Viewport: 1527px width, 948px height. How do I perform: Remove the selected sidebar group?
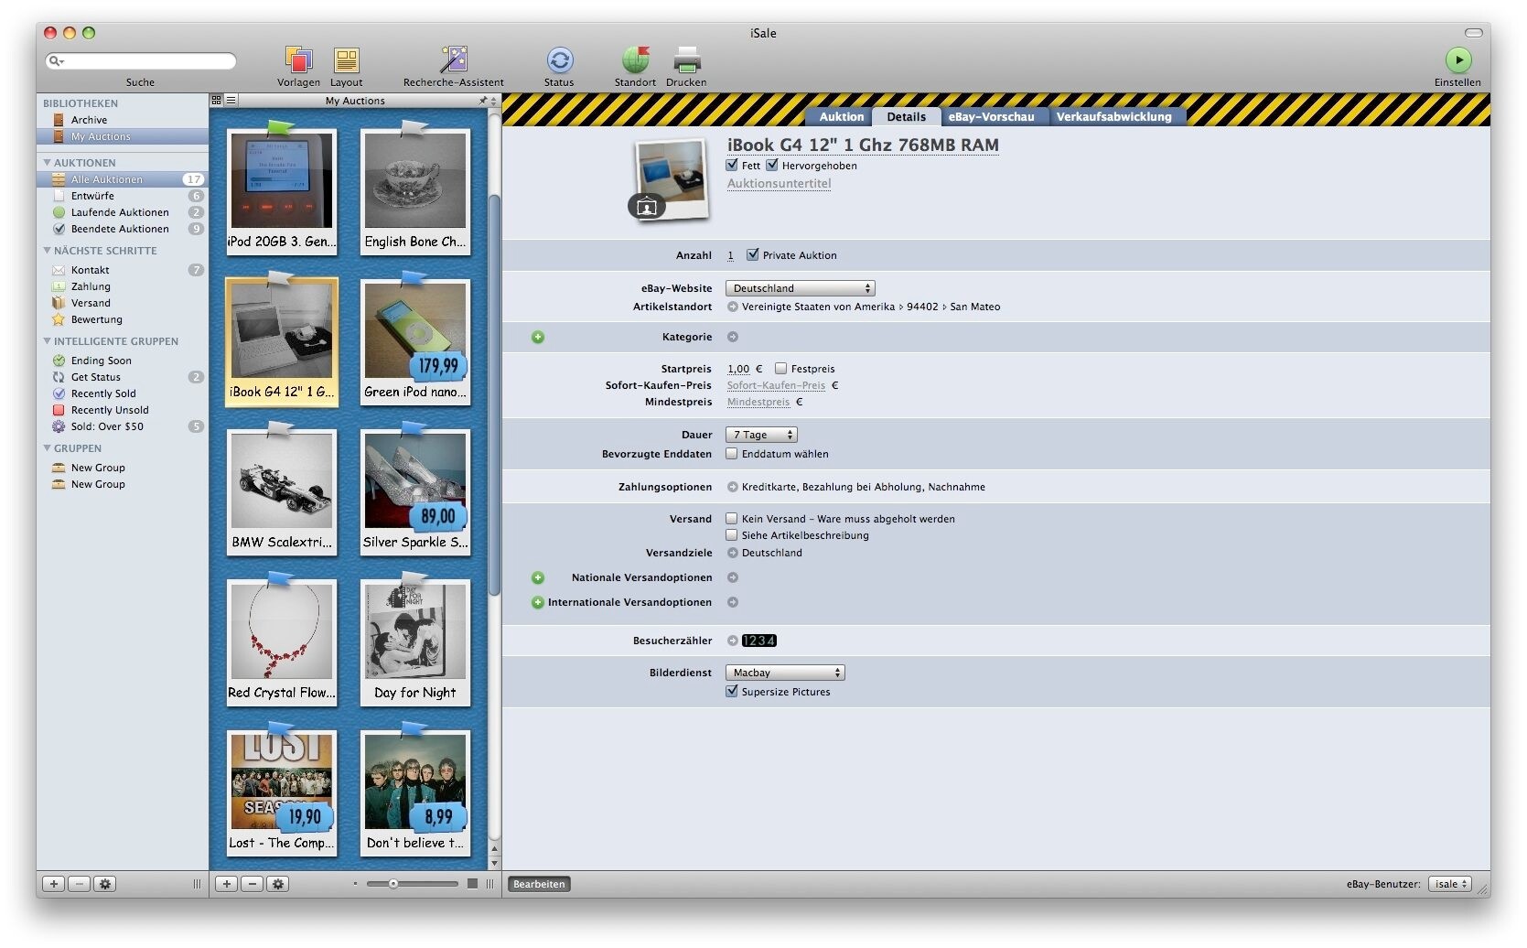pyautogui.click(x=80, y=884)
